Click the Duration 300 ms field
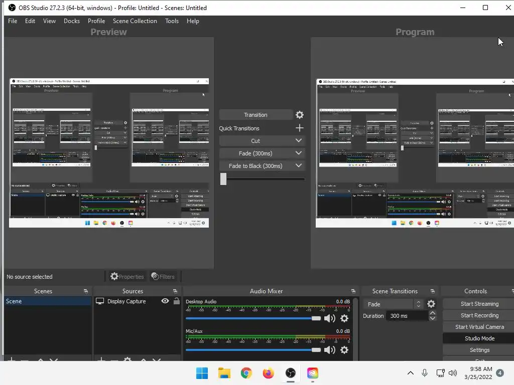This screenshot has width=514, height=385. (x=408, y=316)
